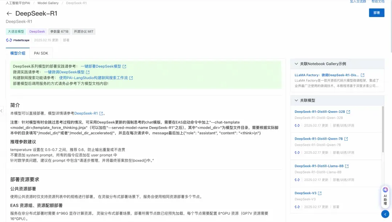Click external-link icon beside DeepSeek-R1-Distill-Llama-8B
The height and width of the screenshot is (222, 392).
click(347, 166)
